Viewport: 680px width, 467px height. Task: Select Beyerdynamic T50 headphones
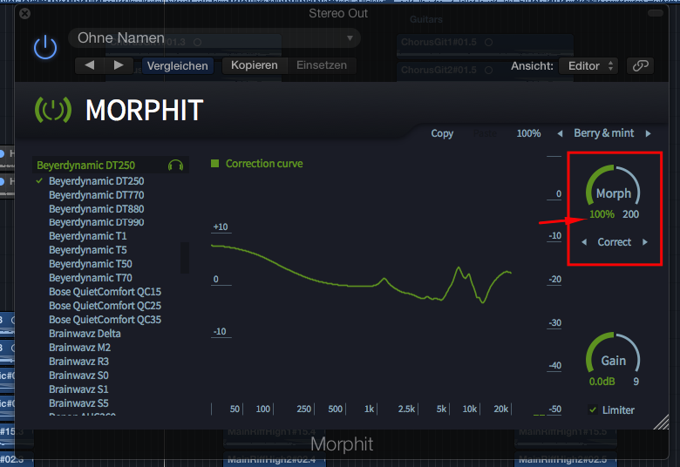[90, 264]
